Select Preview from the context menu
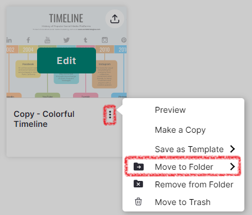This screenshot has height=215, width=252. 170,110
